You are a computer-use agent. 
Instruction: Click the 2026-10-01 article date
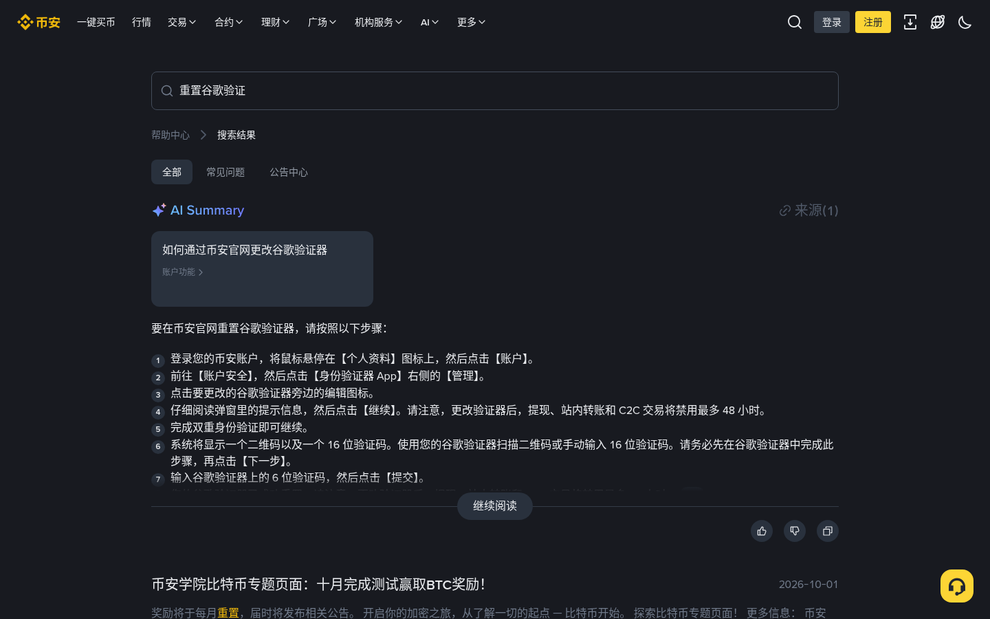[x=808, y=585]
